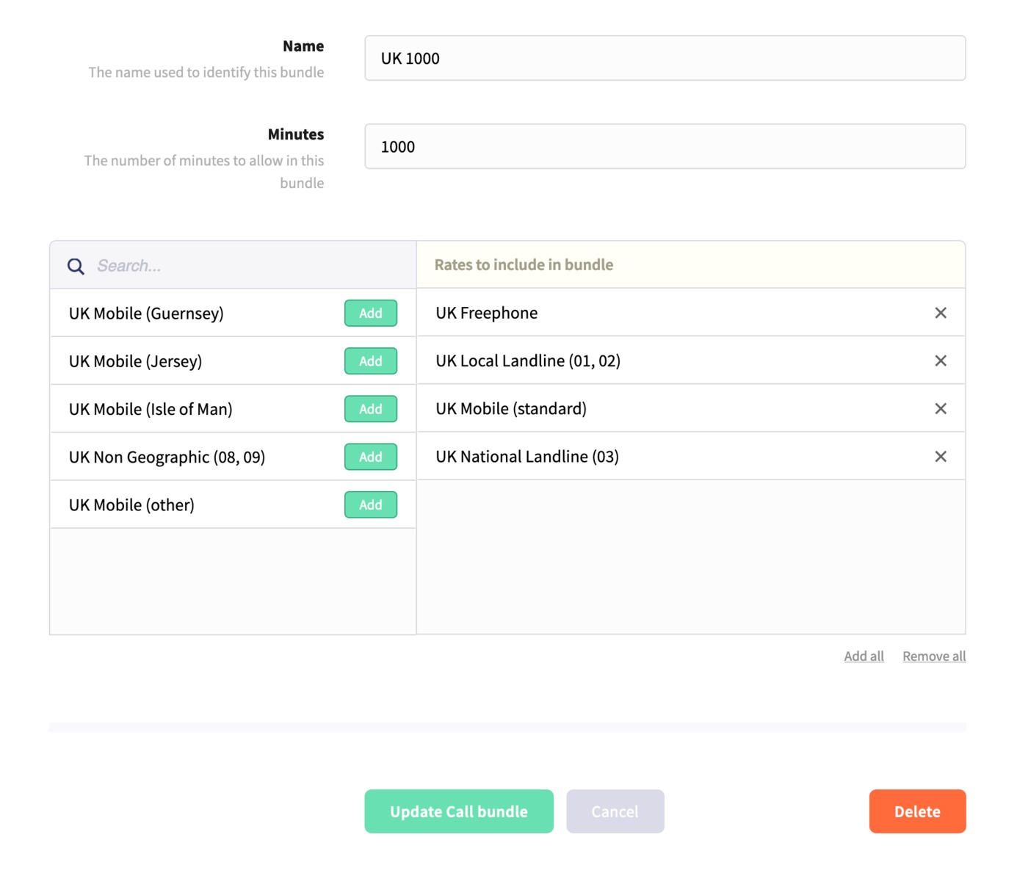Remove UK National Landline (03) rate
The height and width of the screenshot is (876, 1028).
pyautogui.click(x=940, y=457)
